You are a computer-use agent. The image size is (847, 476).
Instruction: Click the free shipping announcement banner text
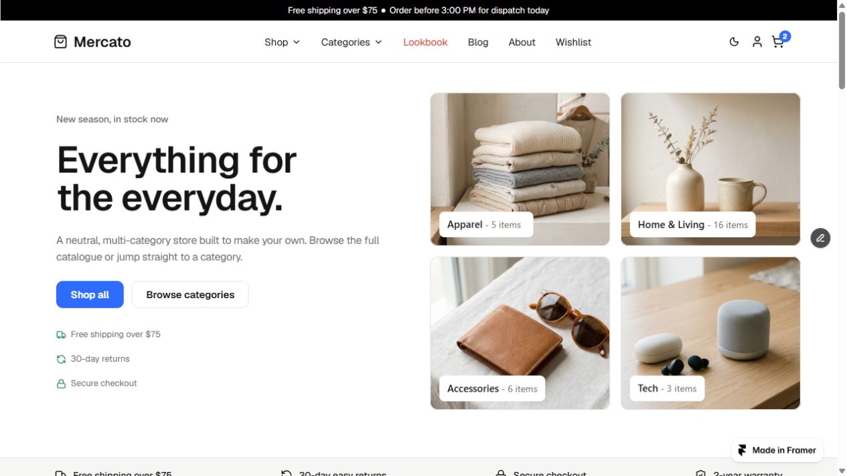pyautogui.click(x=418, y=10)
